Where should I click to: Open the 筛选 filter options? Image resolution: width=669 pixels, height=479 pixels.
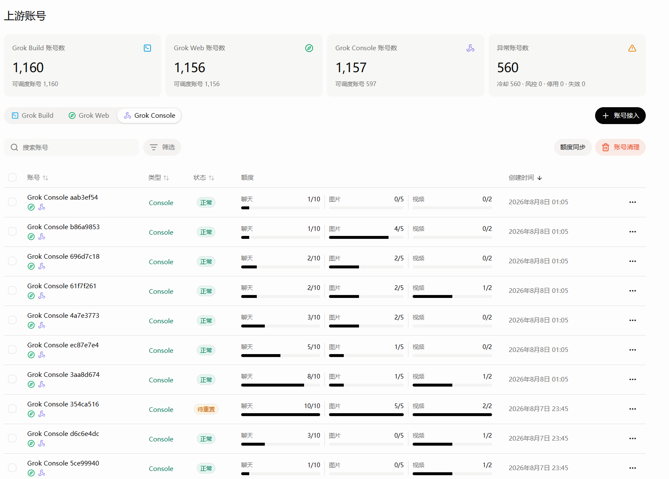coord(162,147)
